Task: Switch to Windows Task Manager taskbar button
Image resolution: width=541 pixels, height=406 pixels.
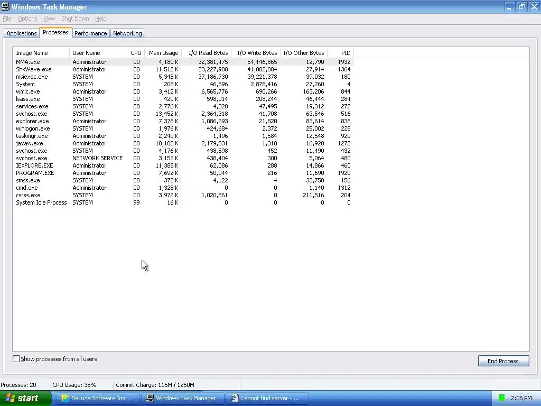Action: pos(182,398)
